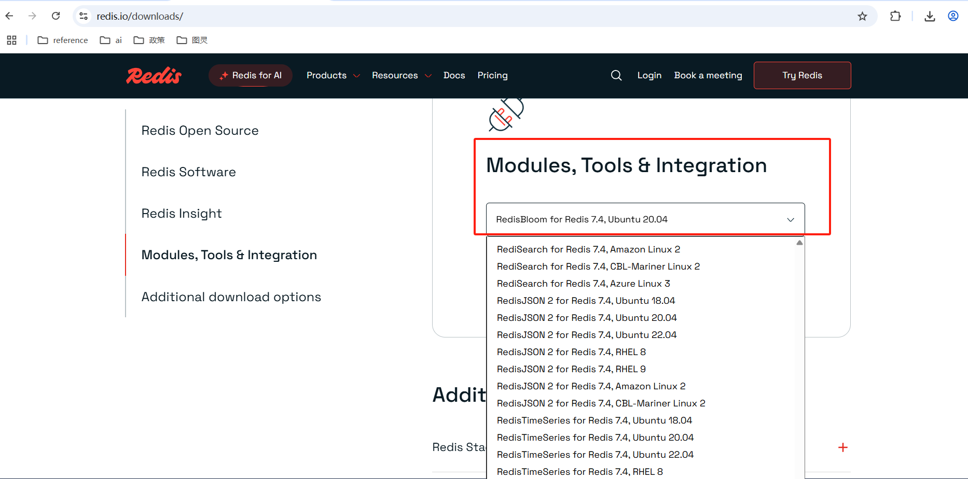This screenshot has width=968, height=479.
Task: Click the Try Redis button
Action: pos(802,76)
